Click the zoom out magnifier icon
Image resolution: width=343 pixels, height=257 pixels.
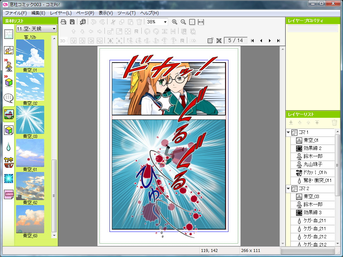[183, 22]
